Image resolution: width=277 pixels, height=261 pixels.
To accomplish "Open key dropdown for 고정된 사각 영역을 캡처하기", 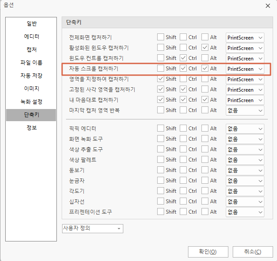I will (245, 90).
